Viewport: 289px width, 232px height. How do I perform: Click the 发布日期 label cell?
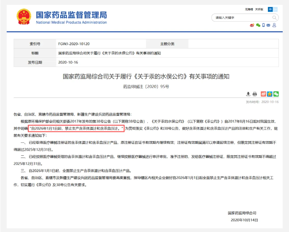pos(35,62)
